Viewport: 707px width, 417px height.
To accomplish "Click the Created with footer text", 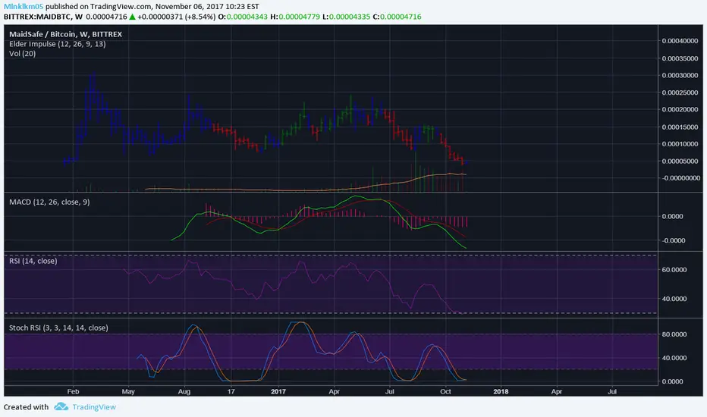I will pos(26,407).
